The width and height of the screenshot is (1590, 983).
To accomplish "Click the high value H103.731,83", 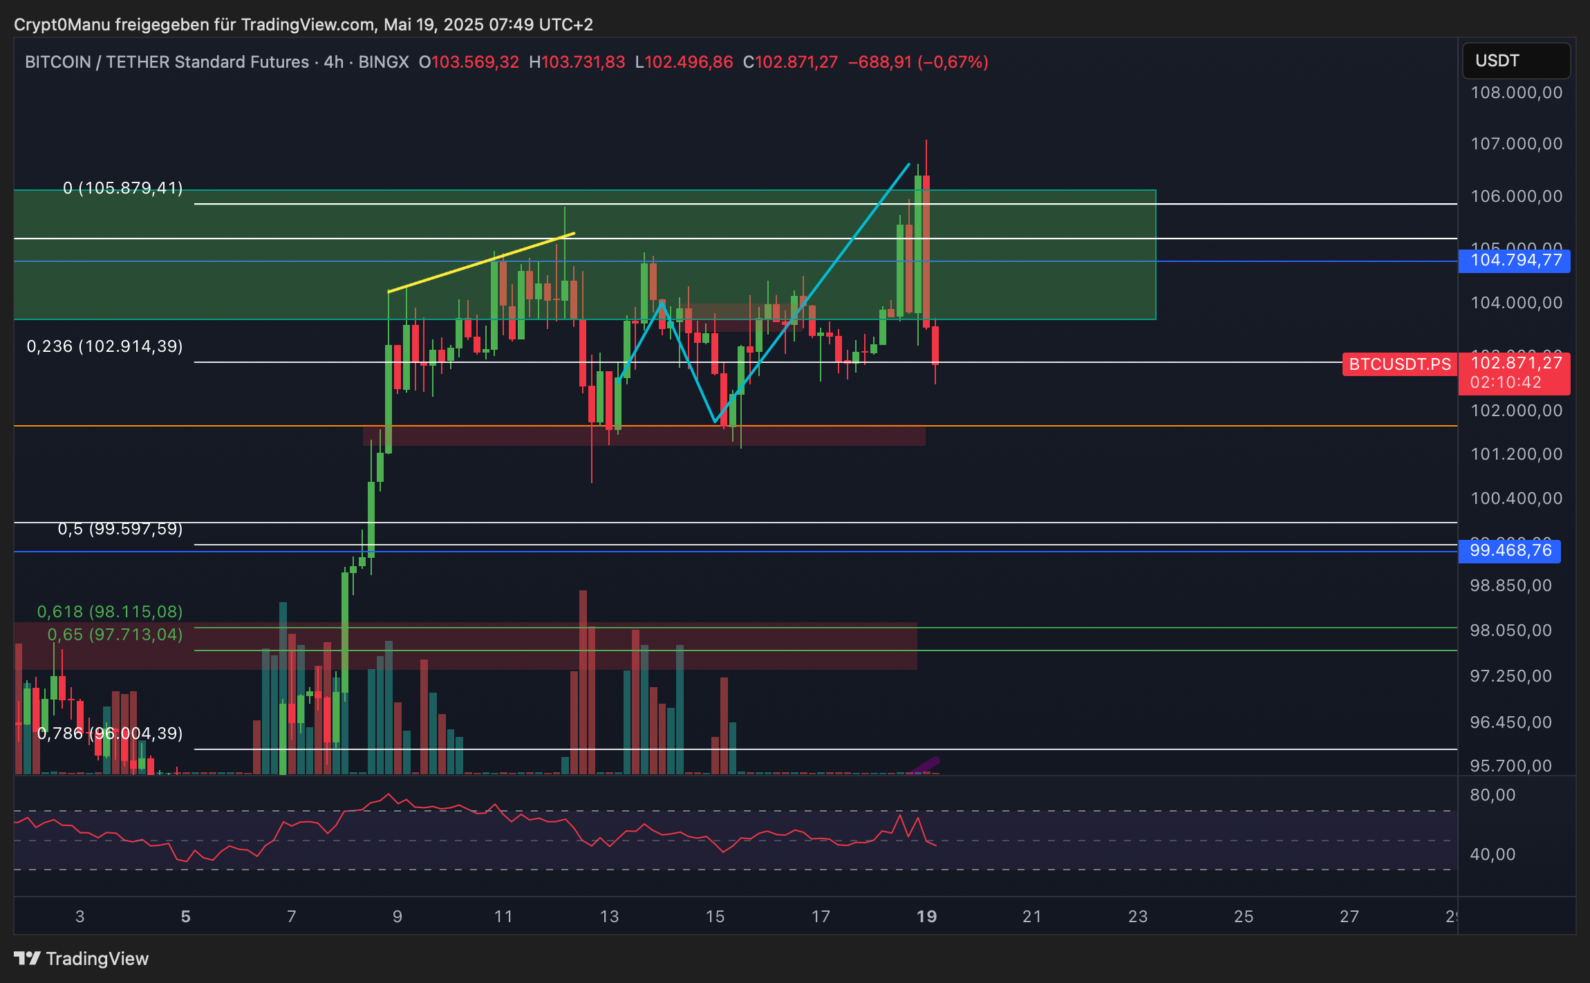I will coord(577,62).
